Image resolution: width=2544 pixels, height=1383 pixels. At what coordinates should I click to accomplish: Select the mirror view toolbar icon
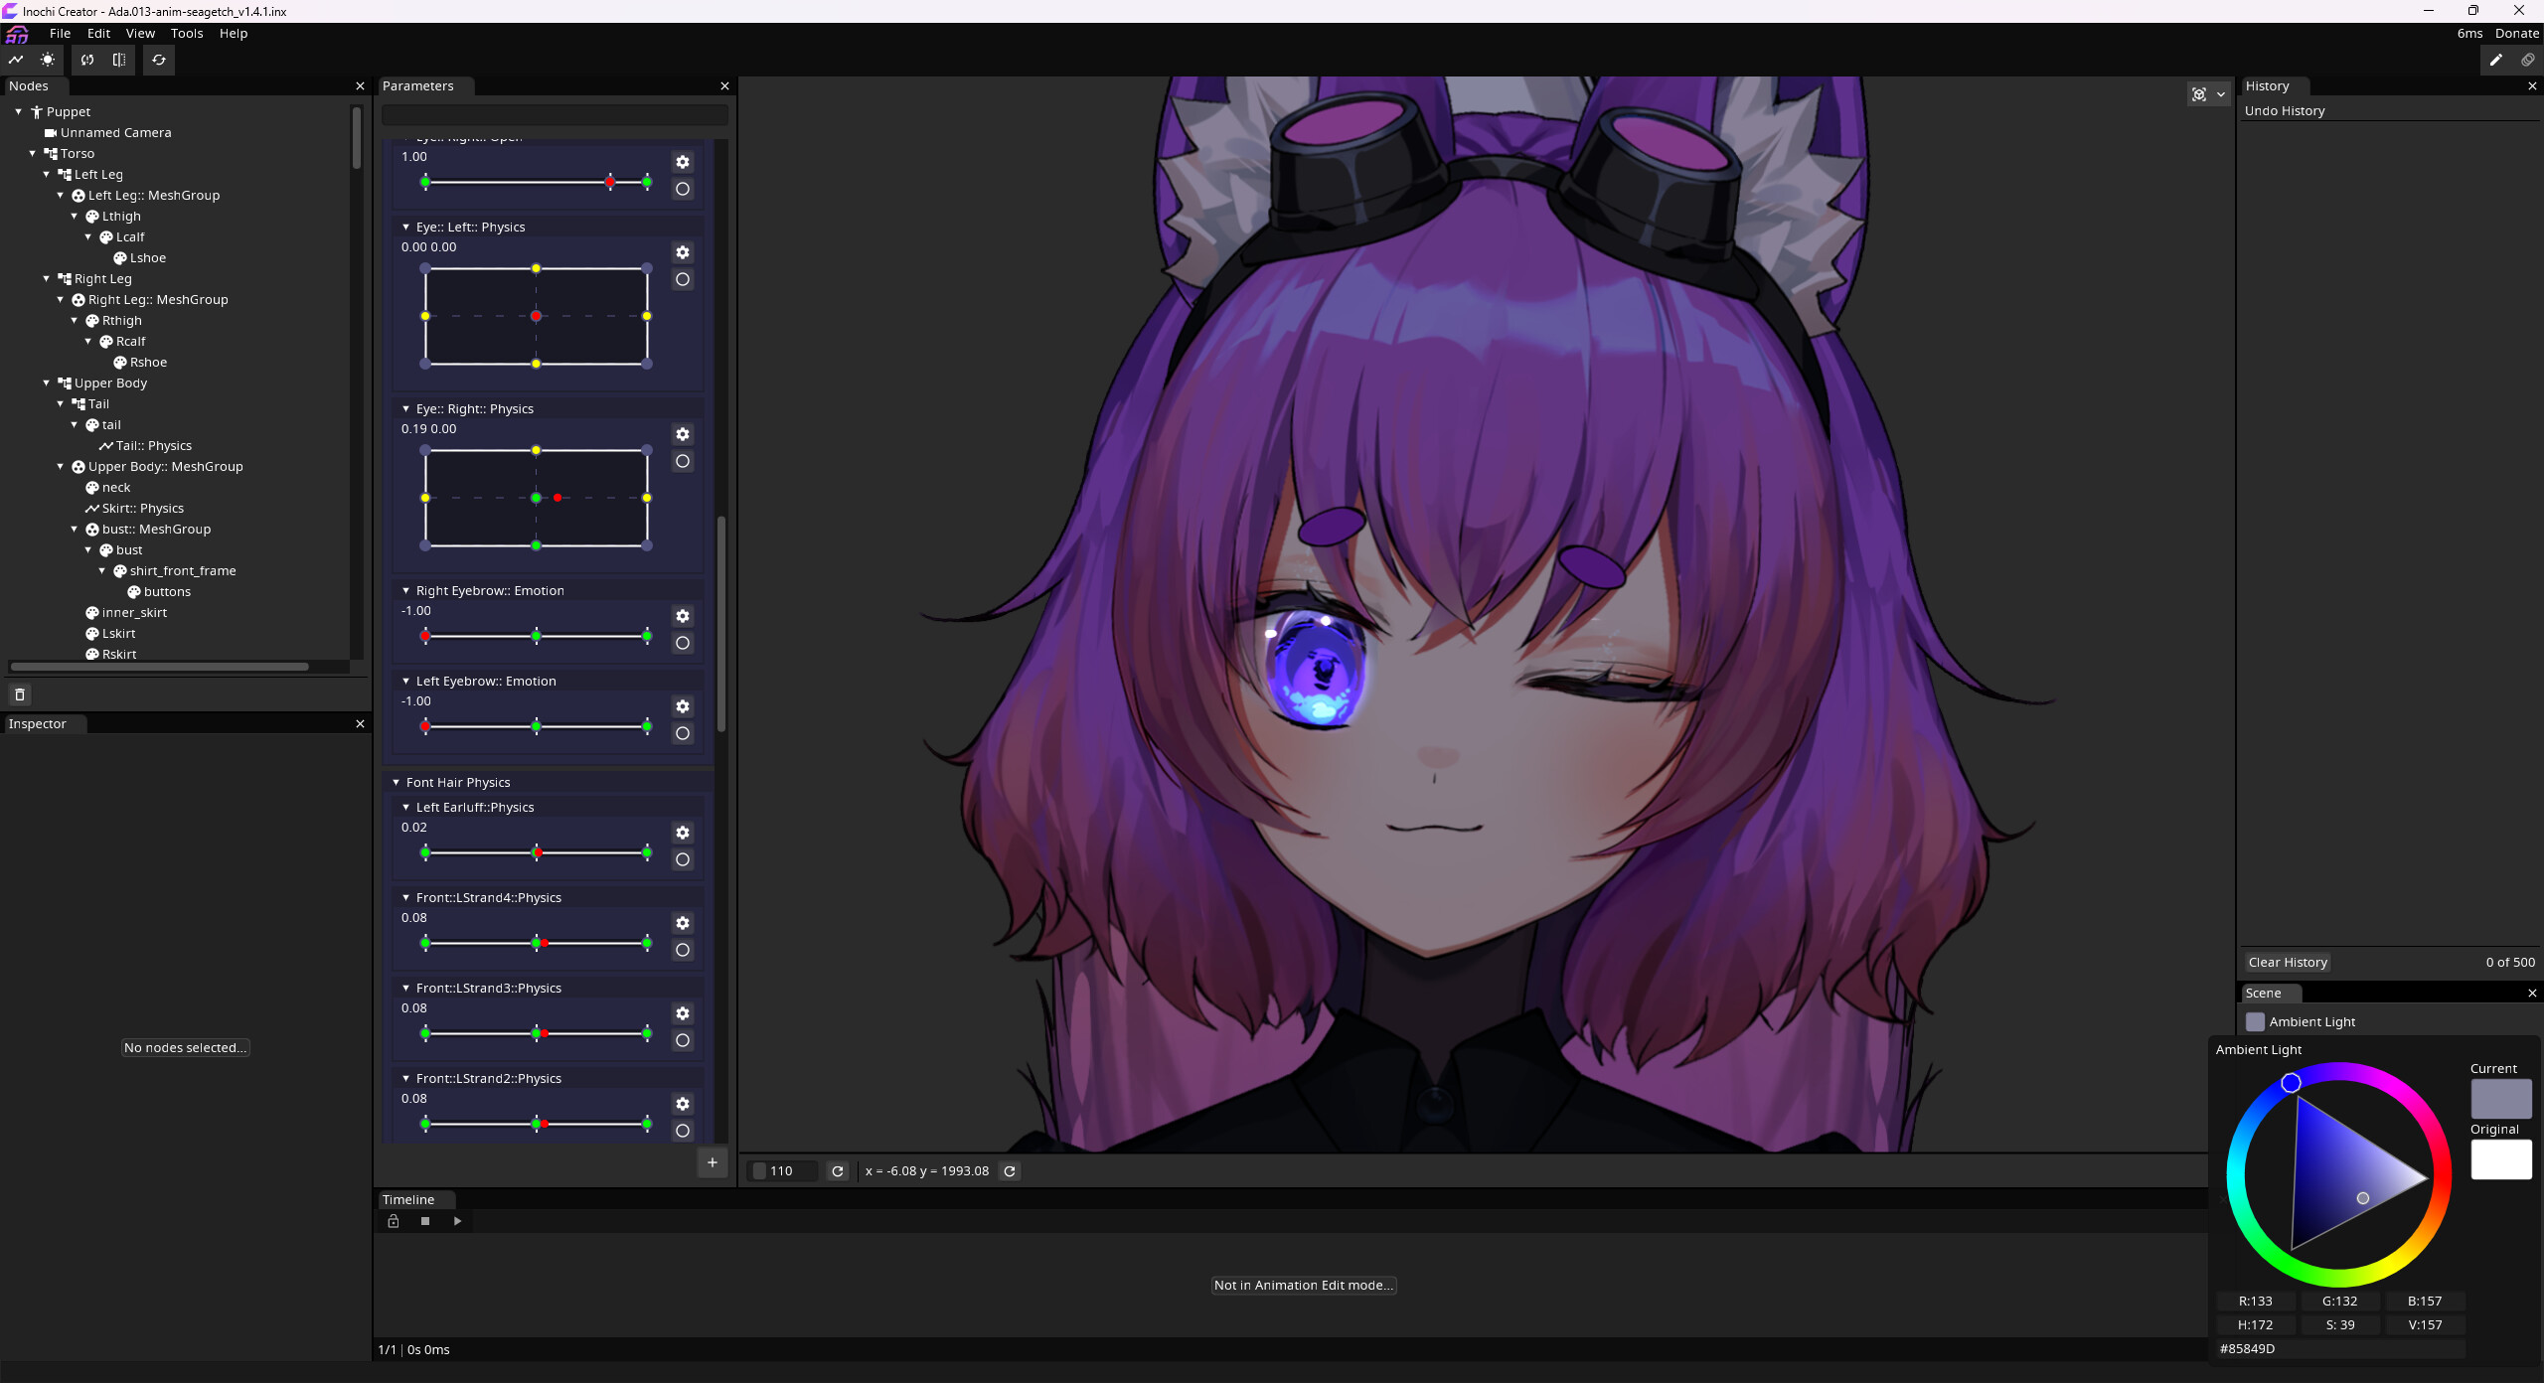[x=119, y=60]
